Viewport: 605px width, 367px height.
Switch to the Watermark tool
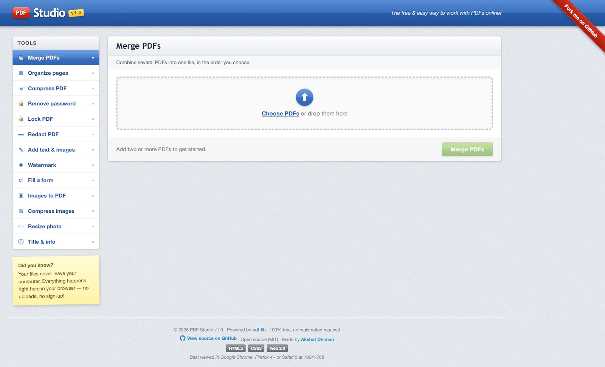point(56,165)
